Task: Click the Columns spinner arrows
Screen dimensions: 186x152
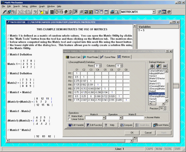Action: pos(122,66)
